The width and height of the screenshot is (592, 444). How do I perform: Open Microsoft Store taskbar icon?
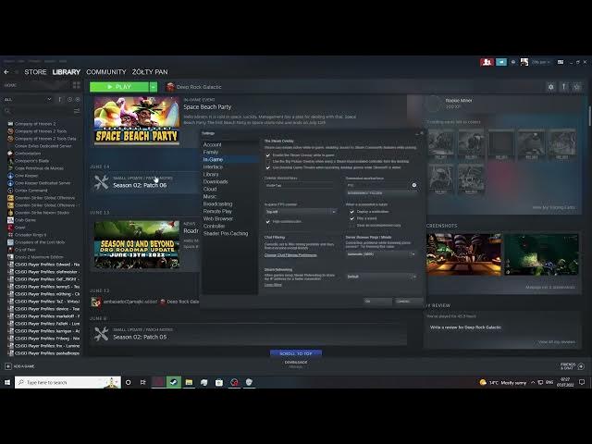(219, 382)
